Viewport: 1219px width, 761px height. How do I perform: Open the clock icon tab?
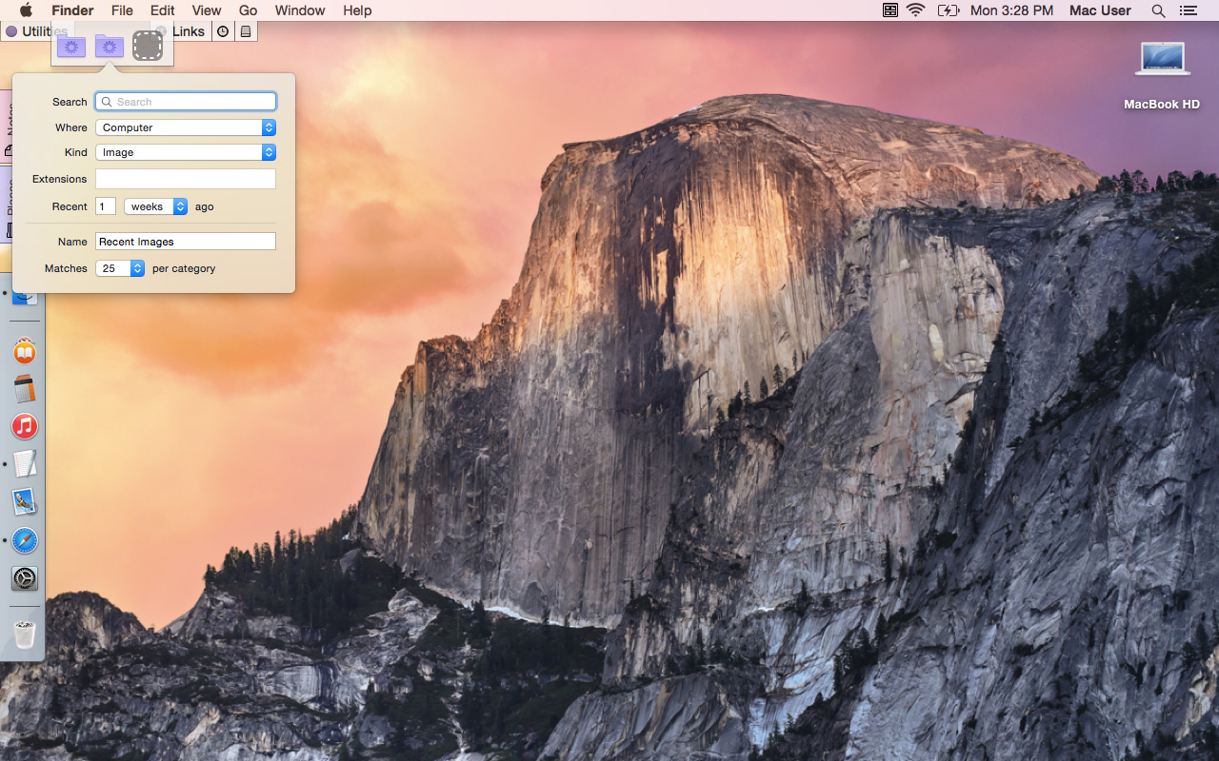coord(223,31)
